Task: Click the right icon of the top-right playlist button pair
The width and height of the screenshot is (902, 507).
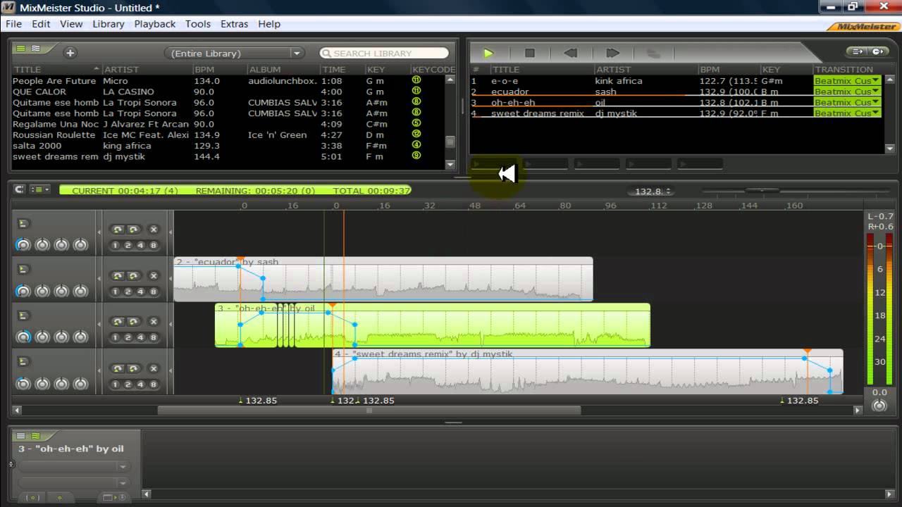Action: 877,51
